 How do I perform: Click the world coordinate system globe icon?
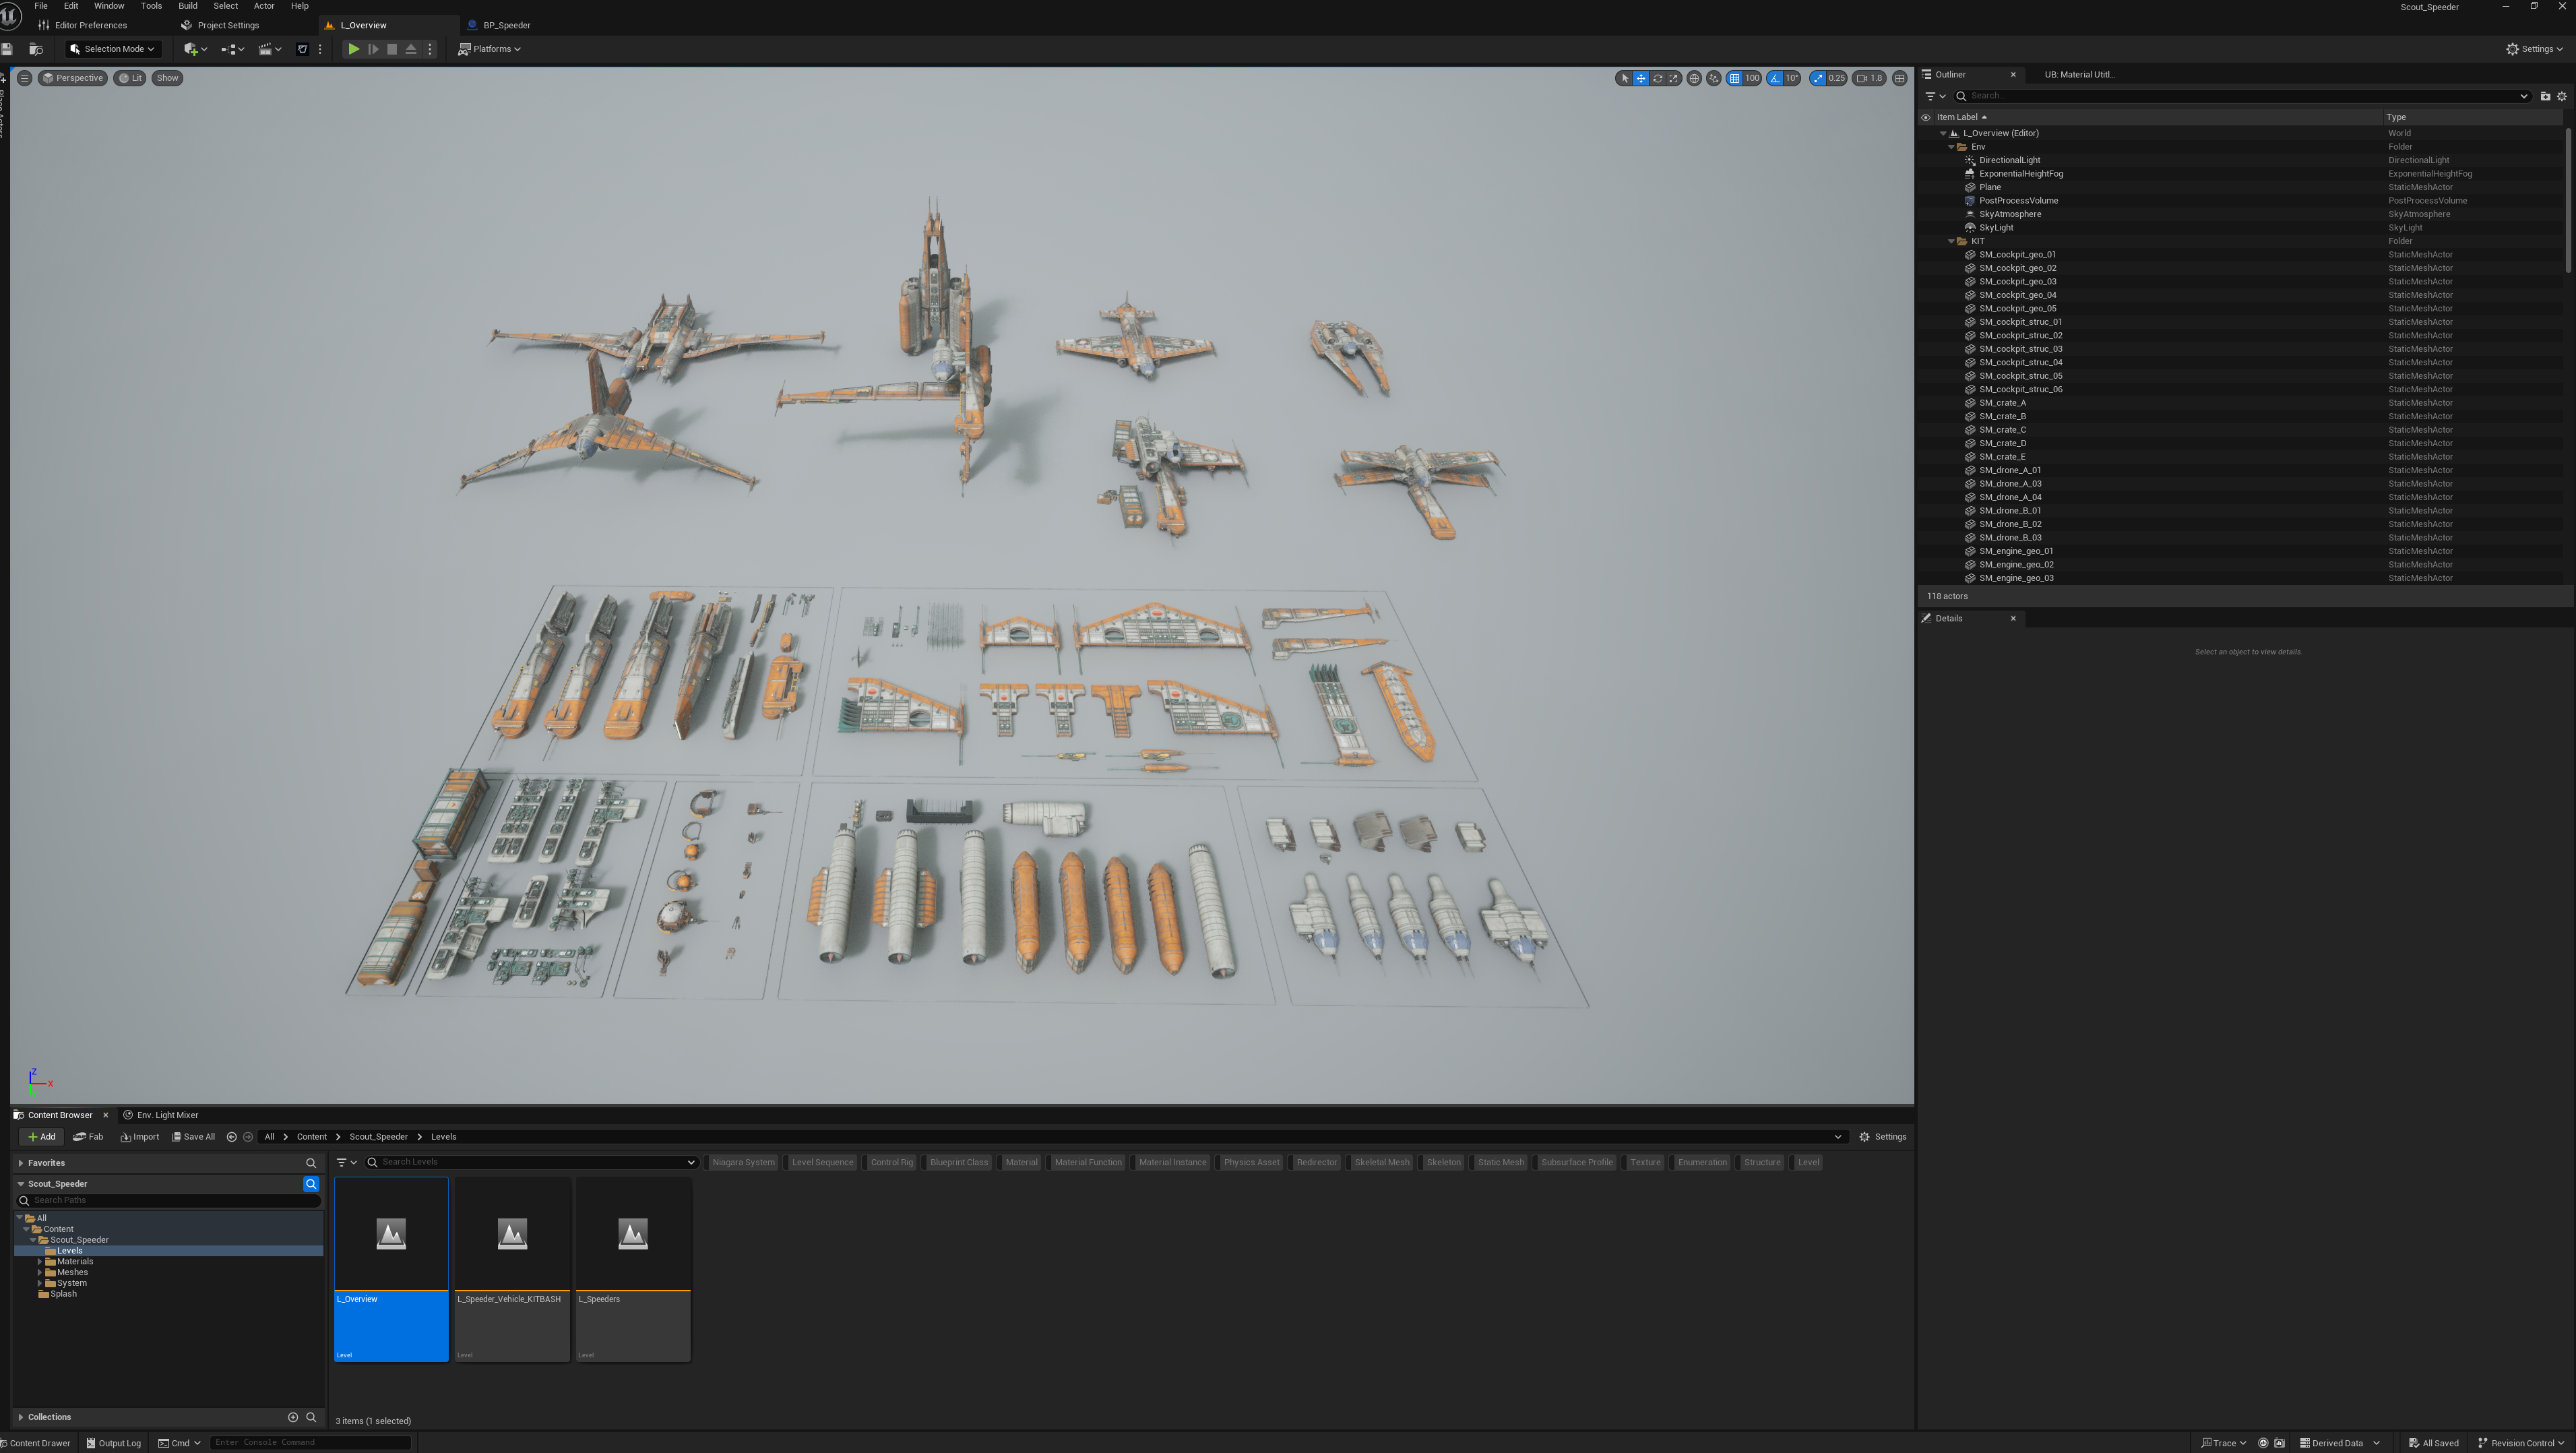1694,78
